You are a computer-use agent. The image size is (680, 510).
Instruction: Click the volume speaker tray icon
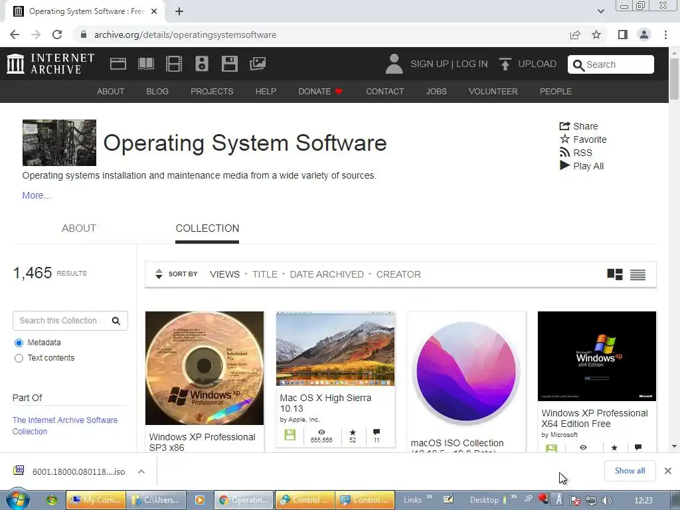pyautogui.click(x=607, y=501)
